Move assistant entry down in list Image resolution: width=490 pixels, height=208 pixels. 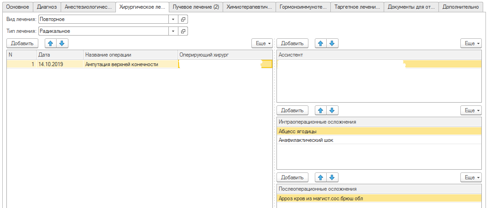coord(332,43)
